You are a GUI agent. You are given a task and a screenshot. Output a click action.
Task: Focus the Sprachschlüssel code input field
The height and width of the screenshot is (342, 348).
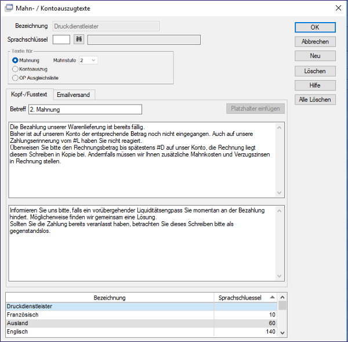click(x=61, y=39)
